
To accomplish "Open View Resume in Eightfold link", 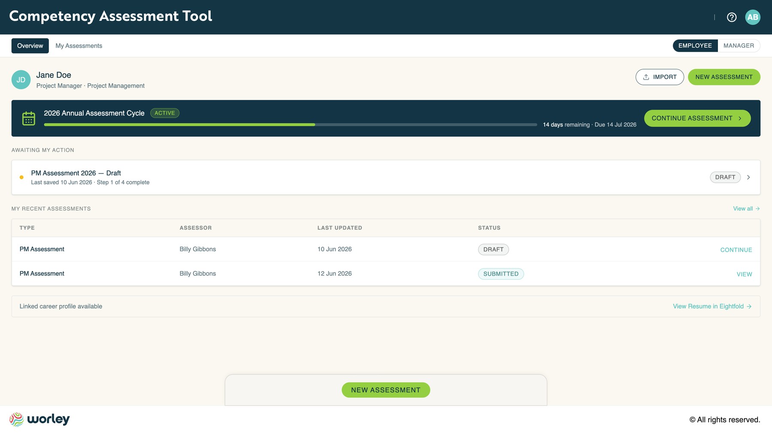I will pos(712,307).
